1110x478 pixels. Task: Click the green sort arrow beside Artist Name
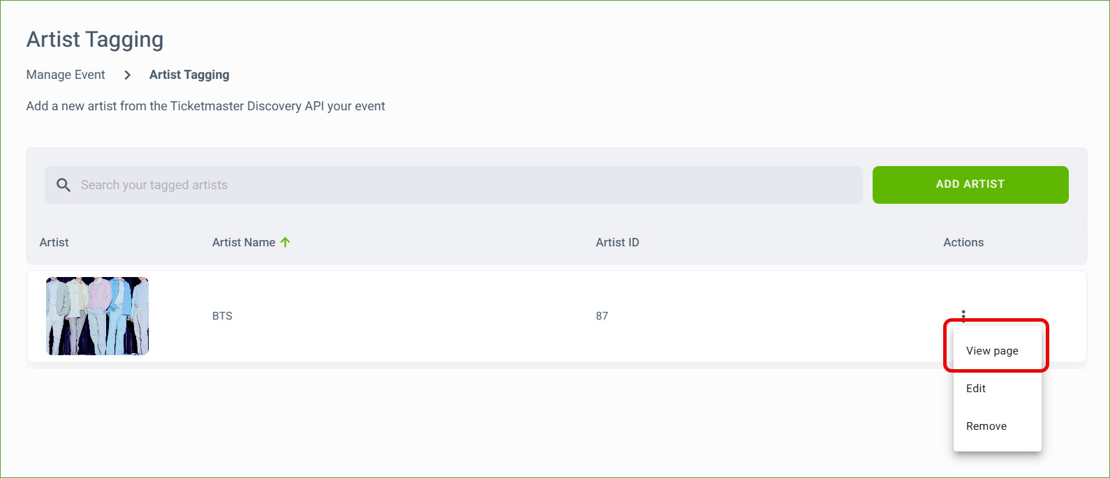click(x=285, y=242)
